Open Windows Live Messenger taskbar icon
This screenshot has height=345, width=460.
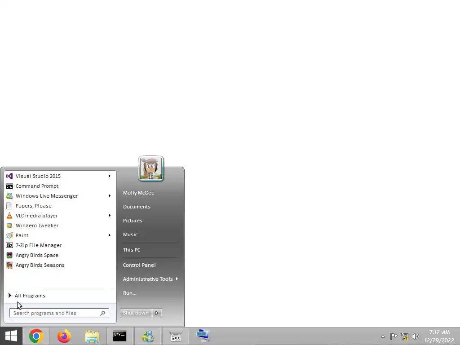click(x=148, y=336)
